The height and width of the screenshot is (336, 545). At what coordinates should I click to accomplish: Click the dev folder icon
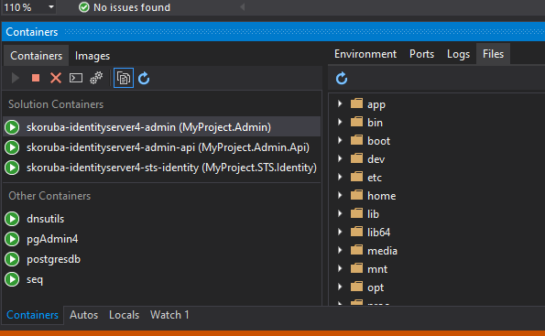coord(356,158)
